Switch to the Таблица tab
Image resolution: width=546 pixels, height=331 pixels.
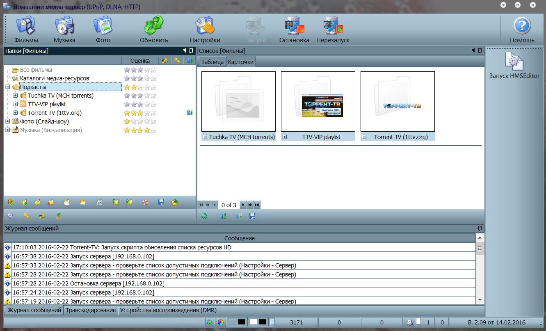[212, 62]
